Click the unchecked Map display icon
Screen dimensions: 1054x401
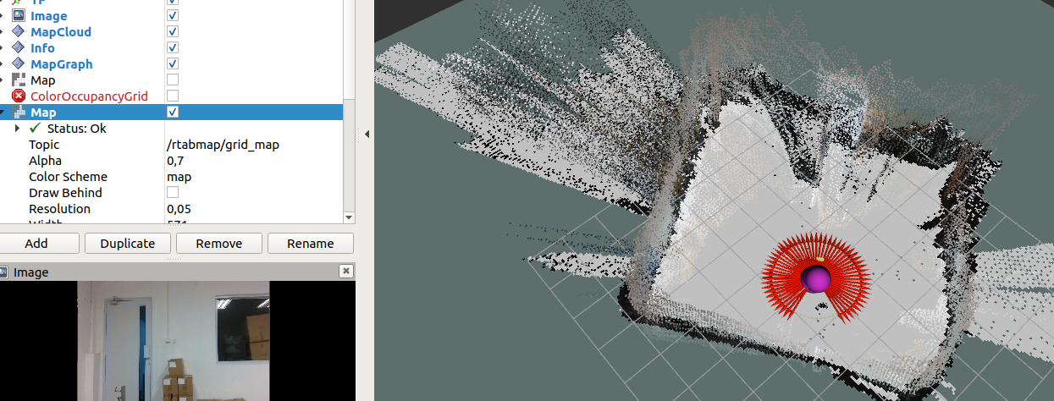(19, 80)
